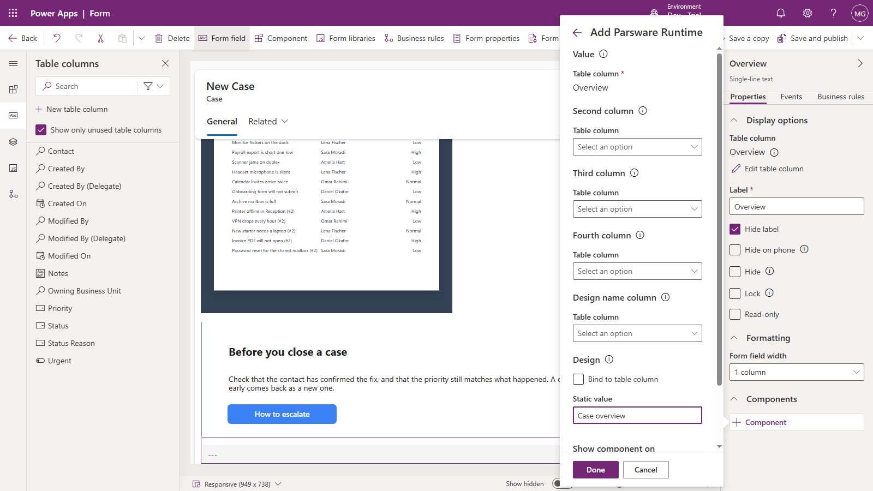
Task: Uncheck Show only unused table columns
Action: click(x=41, y=130)
